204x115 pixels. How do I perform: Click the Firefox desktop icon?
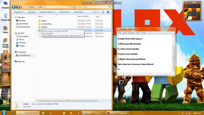point(5,30)
